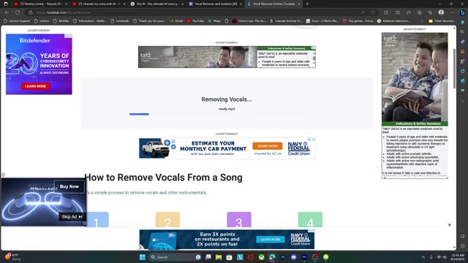Open the Bing sidebar icon
The width and height of the screenshot is (468, 263).
pyautogui.click(x=462, y=12)
